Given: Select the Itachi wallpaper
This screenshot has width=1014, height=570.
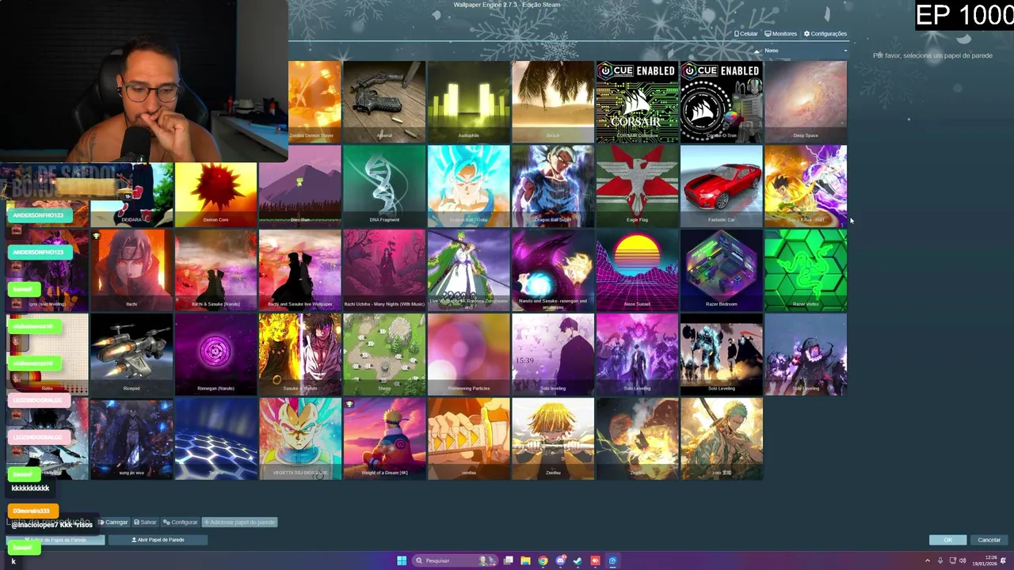Looking at the screenshot, I should (132, 271).
